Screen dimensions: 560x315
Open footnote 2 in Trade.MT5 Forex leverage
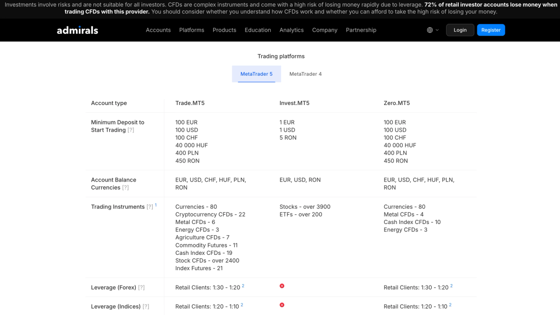click(243, 286)
